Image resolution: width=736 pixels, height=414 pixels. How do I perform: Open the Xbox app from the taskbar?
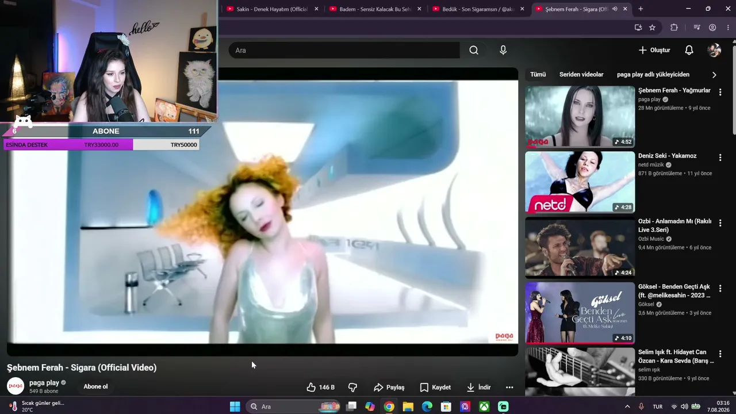(485, 407)
